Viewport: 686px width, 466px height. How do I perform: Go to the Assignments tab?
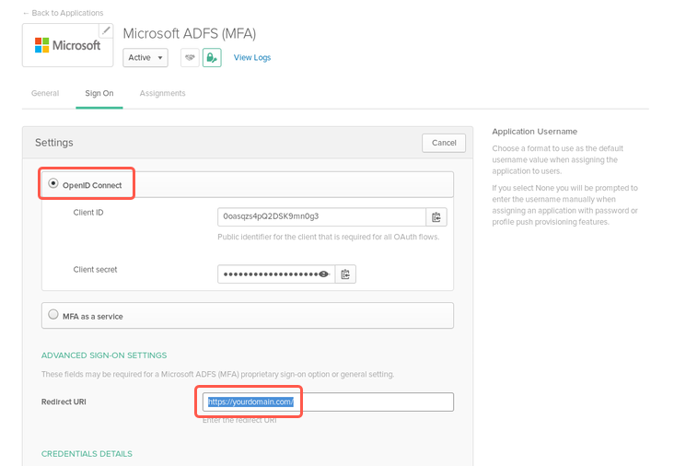(x=162, y=93)
